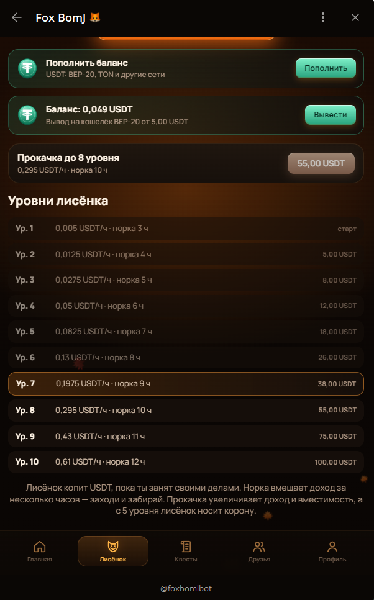Open the Главная home tab
This screenshot has height=600, width=374.
click(x=39, y=552)
